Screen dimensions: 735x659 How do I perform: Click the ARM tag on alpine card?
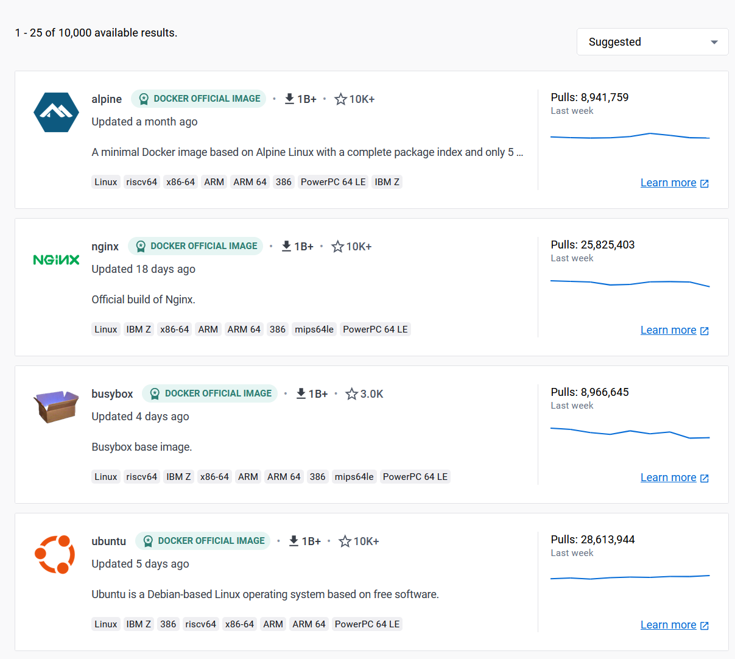pyautogui.click(x=214, y=182)
